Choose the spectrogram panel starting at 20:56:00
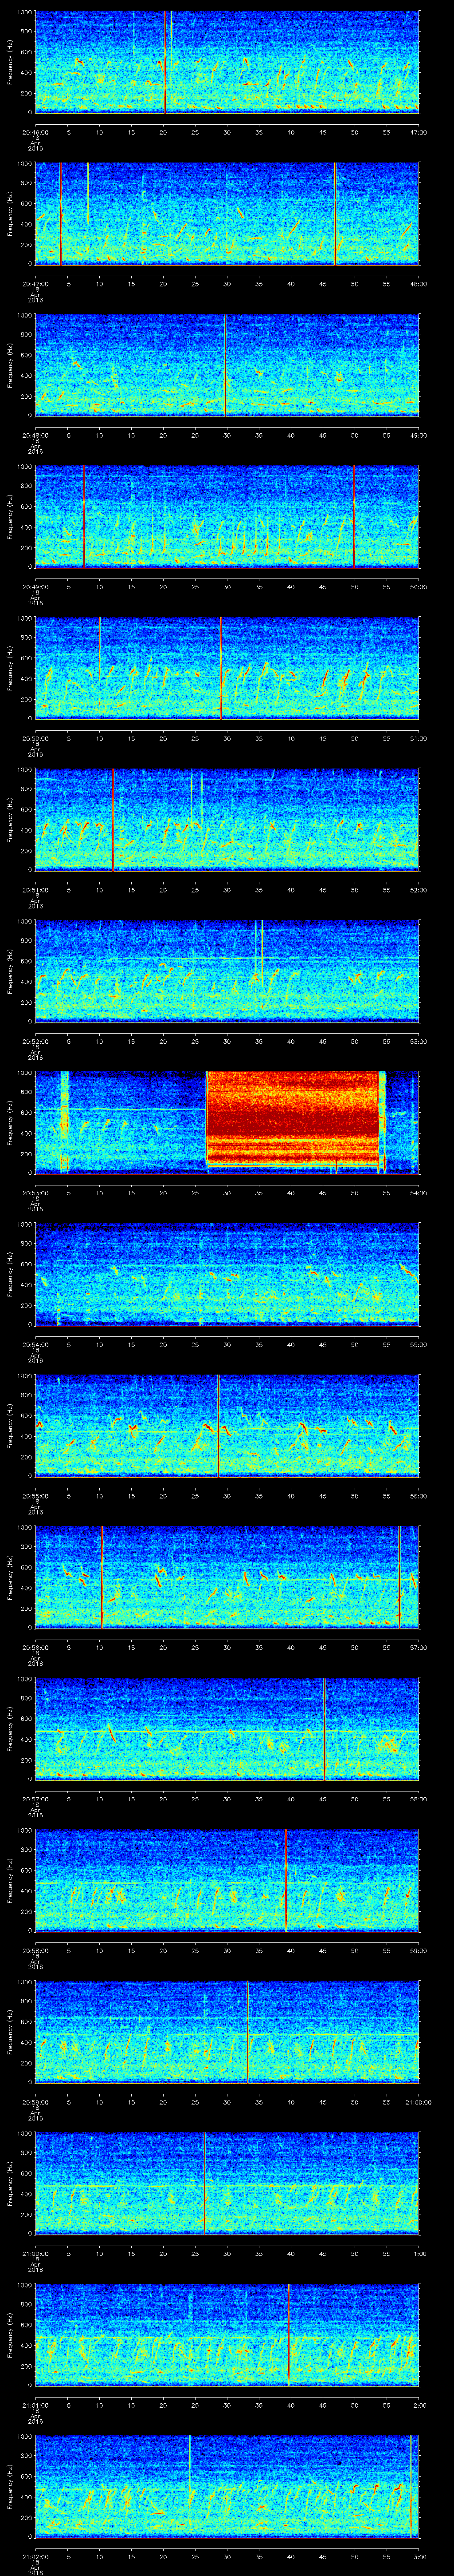The width and height of the screenshot is (454, 2576). [x=227, y=1577]
